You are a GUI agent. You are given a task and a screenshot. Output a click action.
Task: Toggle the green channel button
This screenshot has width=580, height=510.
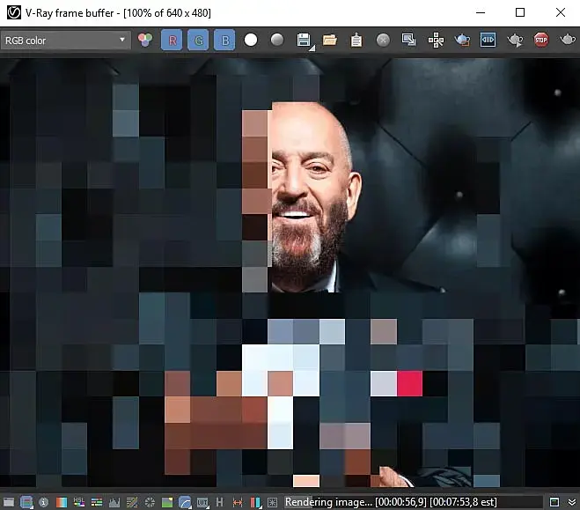coord(198,40)
